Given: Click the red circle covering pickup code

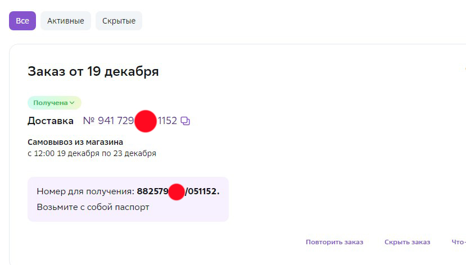Looking at the screenshot, I should point(177,192).
